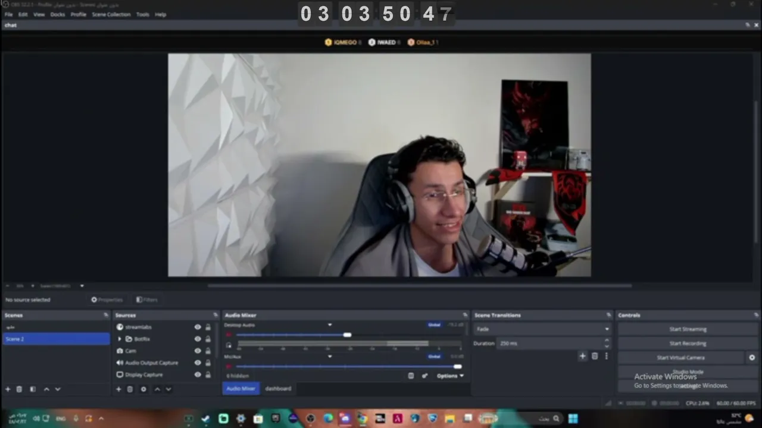Move source up in Sources panel
Viewport: 762px width, 428px height.
[x=157, y=389]
